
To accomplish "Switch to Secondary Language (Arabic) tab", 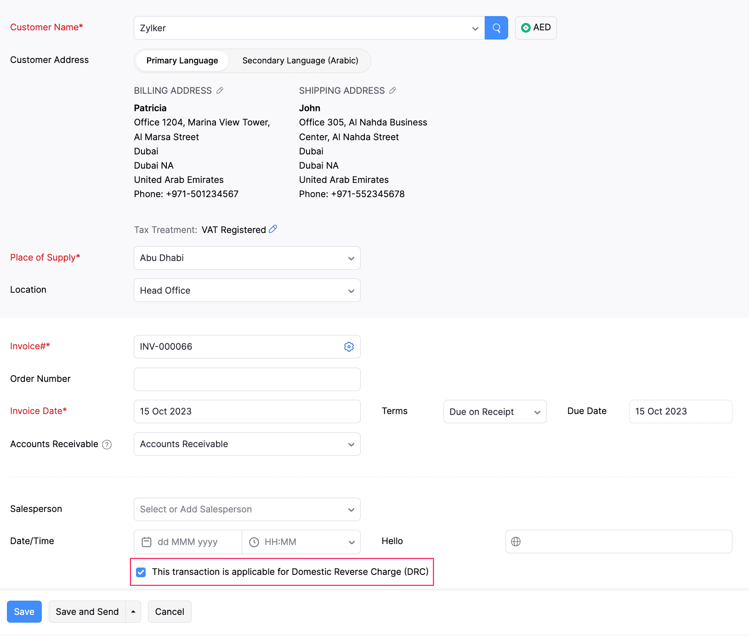I will (x=300, y=61).
